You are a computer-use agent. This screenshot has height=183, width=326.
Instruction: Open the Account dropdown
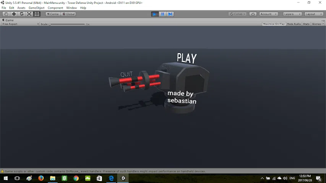(x=268, y=14)
